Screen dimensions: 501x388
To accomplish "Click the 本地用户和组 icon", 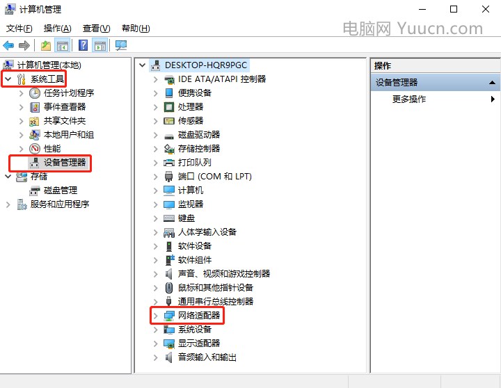I will (x=34, y=135).
